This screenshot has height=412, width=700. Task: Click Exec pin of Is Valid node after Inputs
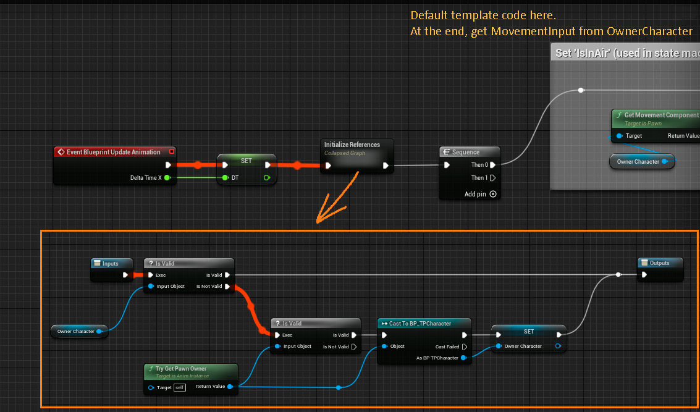151,275
